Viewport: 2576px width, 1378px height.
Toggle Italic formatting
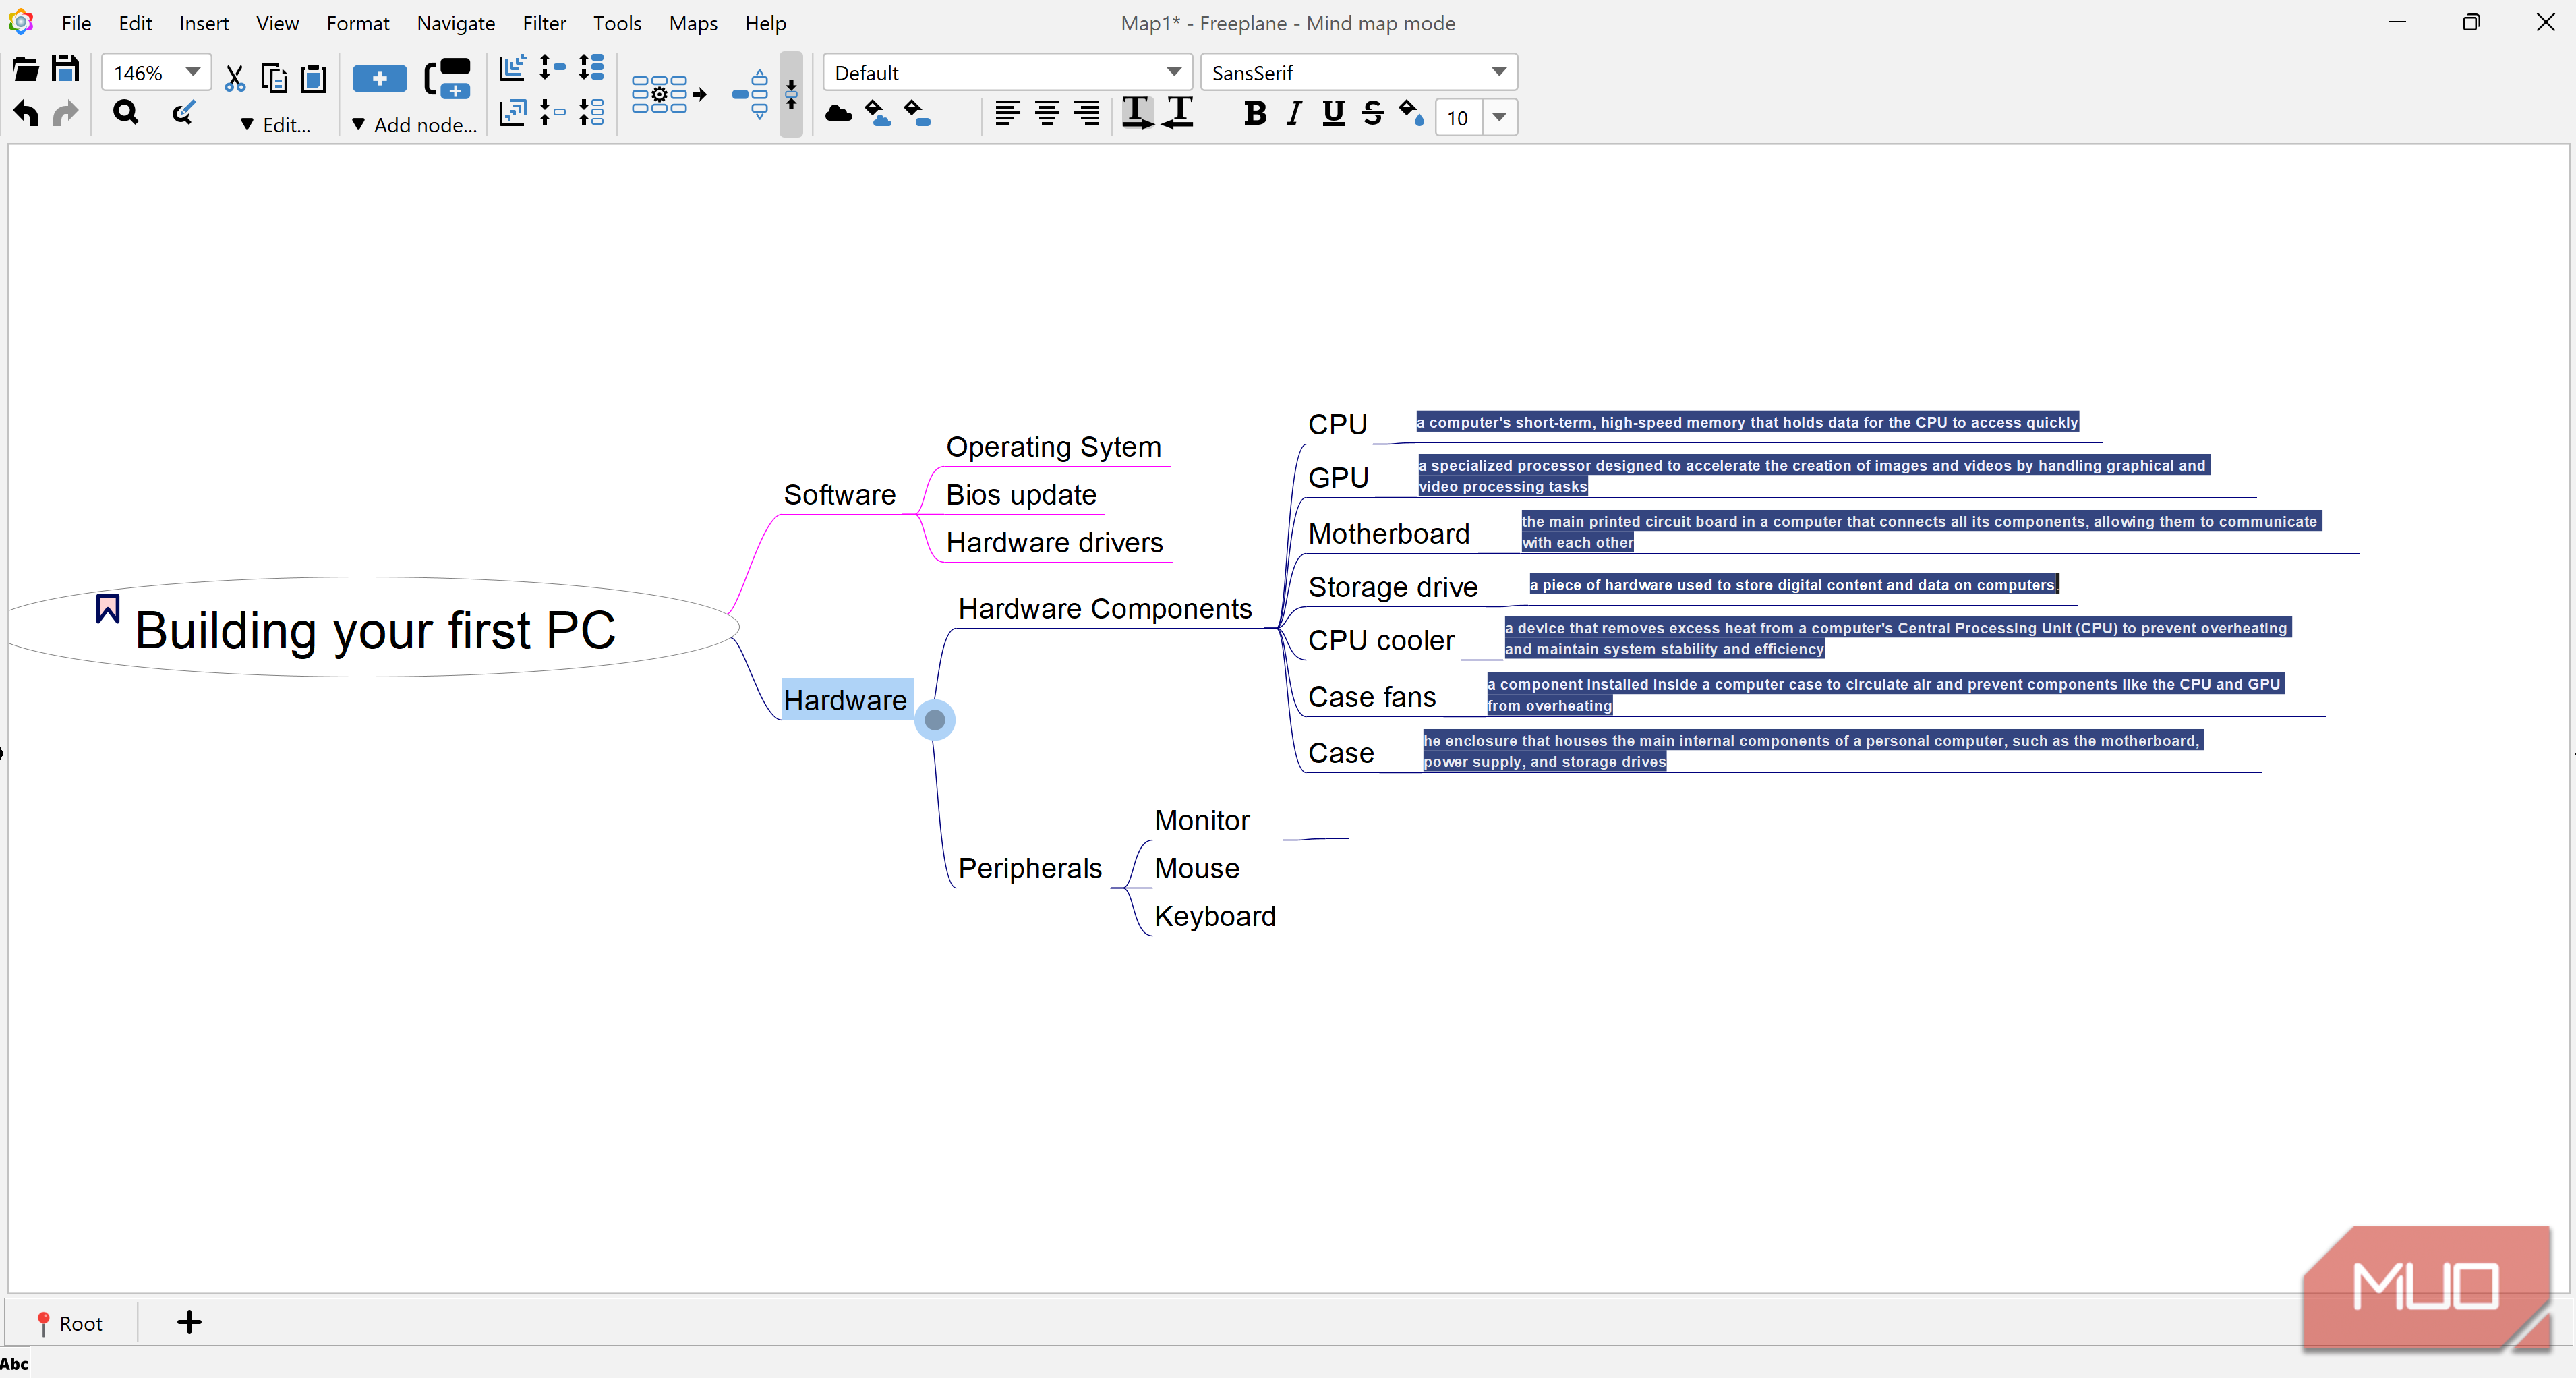coord(1294,114)
